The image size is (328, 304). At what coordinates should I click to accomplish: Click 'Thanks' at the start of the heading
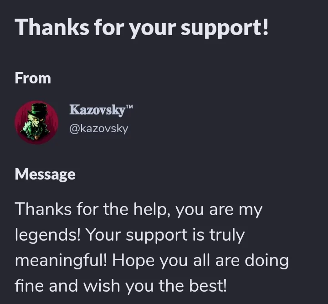pyautogui.click(x=52, y=27)
